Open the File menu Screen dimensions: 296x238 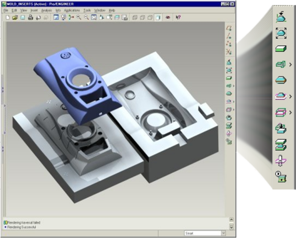pyautogui.click(x=6, y=10)
